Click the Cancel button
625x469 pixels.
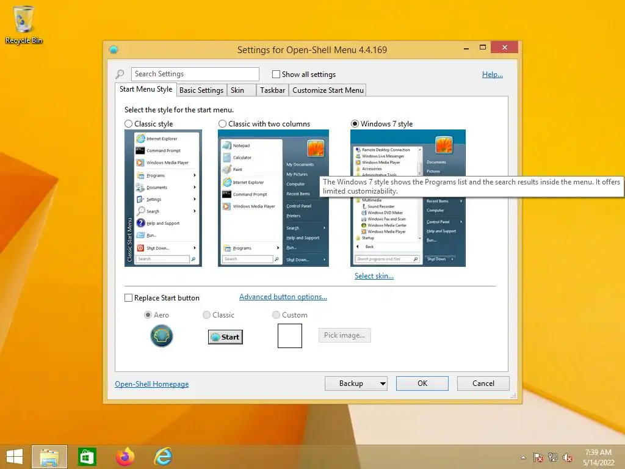coord(483,384)
